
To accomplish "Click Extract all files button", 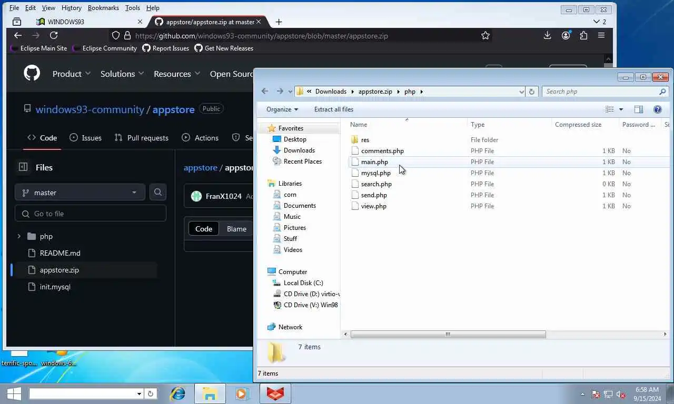I will [x=334, y=109].
